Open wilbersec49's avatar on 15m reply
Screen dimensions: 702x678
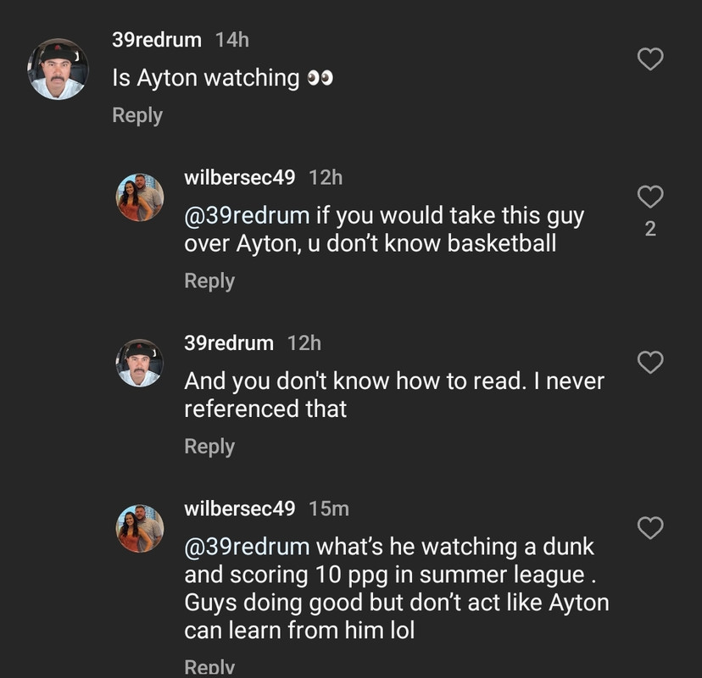(x=139, y=528)
